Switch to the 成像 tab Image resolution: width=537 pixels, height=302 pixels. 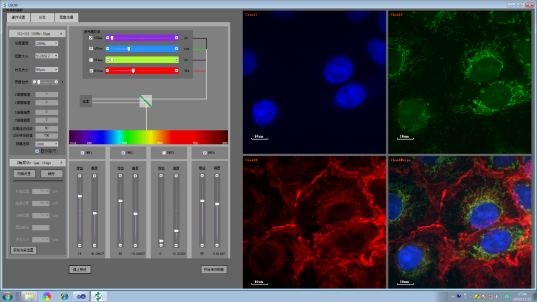(x=42, y=17)
